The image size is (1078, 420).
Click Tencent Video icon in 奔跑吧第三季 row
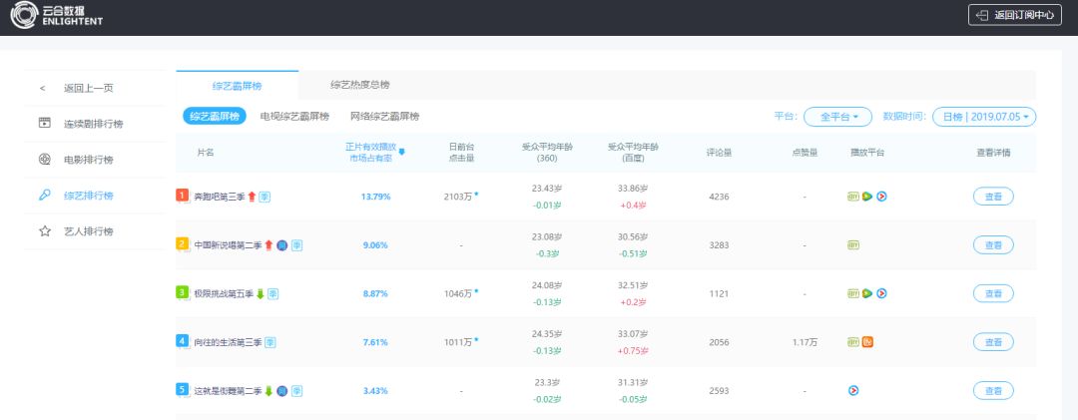coord(867,197)
